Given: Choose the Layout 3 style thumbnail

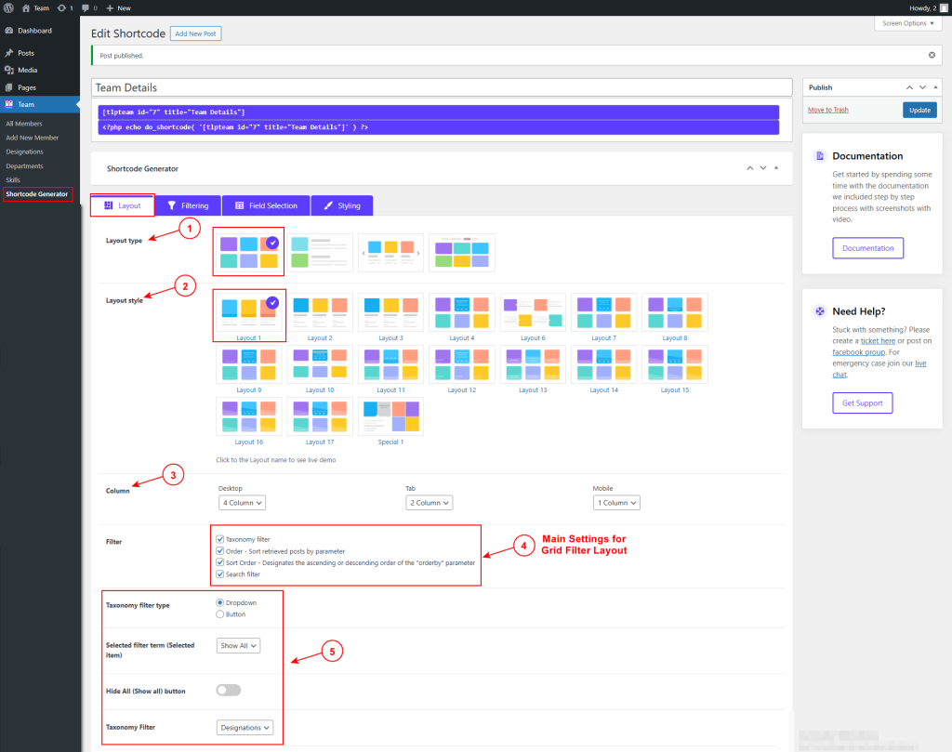Looking at the screenshot, I should tap(391, 312).
